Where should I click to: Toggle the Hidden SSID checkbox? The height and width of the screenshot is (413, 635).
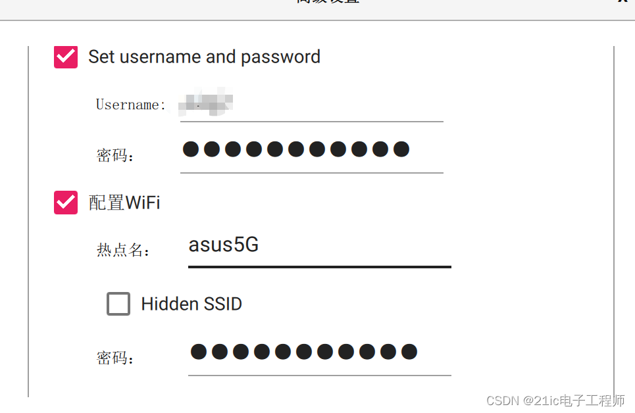point(118,304)
